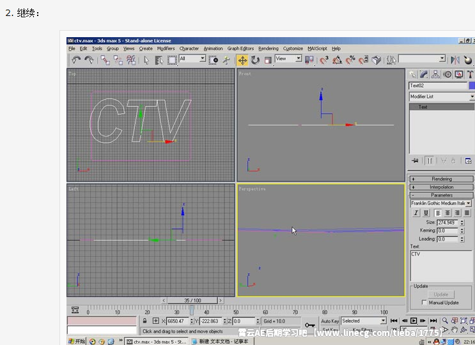Click the Pin Stack icon

click(x=415, y=161)
